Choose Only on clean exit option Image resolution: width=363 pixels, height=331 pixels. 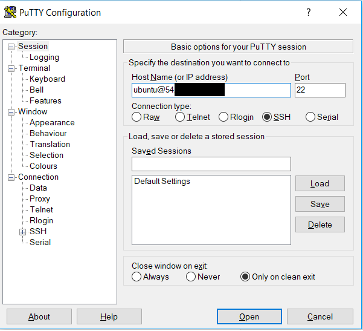click(x=245, y=277)
